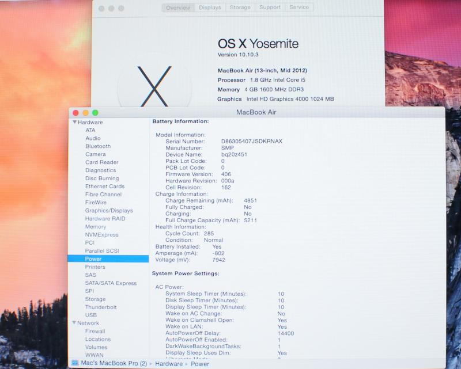
Task: Open the Storage tab
Action: [x=240, y=7]
